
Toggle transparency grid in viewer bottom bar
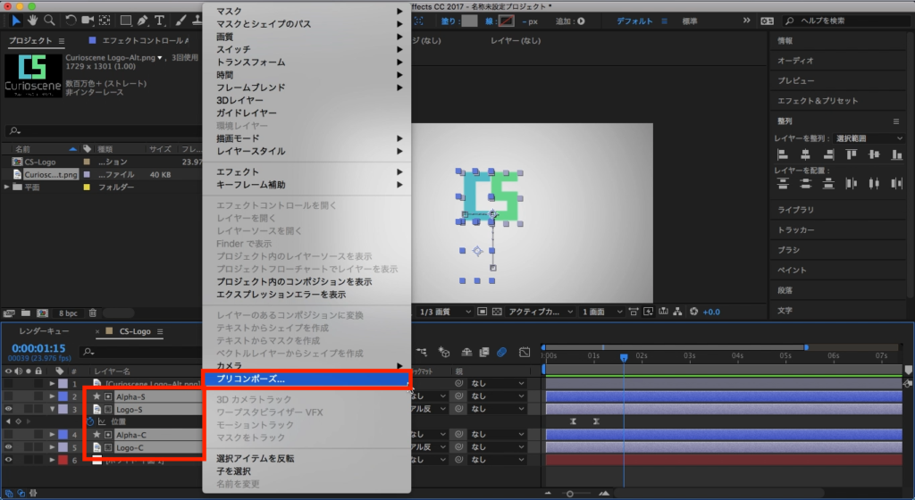coord(497,312)
